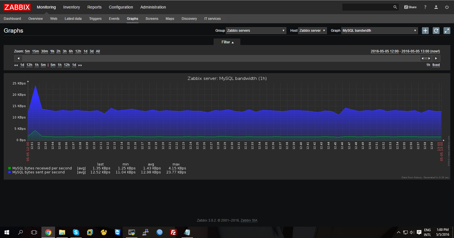Set zoom to 3d
The image size is (454, 238).
(92, 51)
